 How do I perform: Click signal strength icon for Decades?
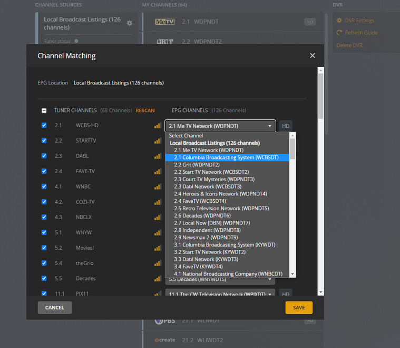coord(158,279)
